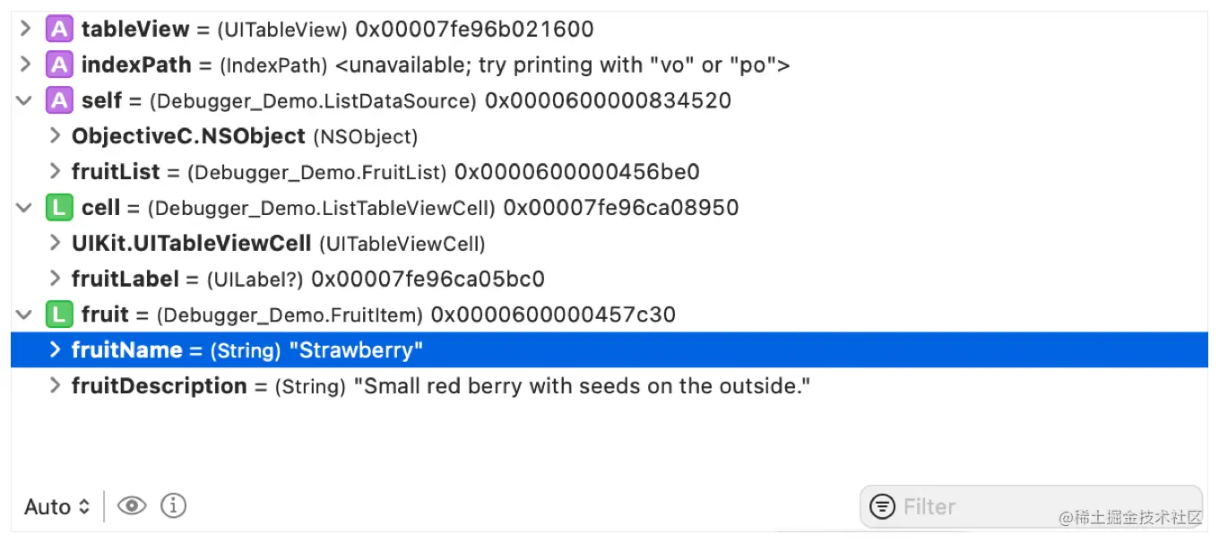This screenshot has width=1219, height=543.
Task: Open the Auto scope dropdown
Action: (56, 506)
